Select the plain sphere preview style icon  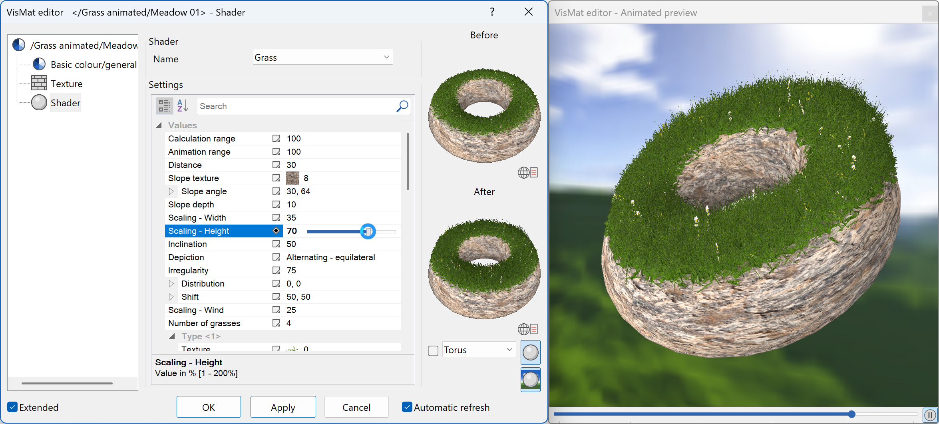click(531, 352)
